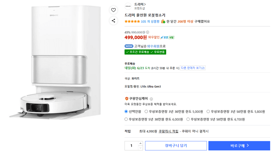
Task: Click the share icon
Action: (x=113, y=21)
